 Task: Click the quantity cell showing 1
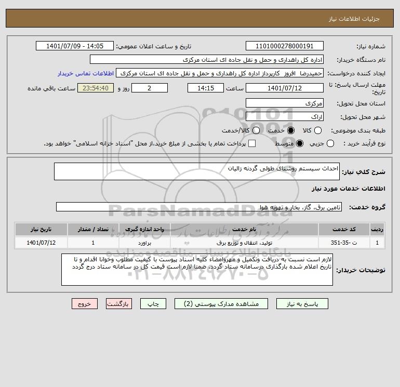pos(93,243)
